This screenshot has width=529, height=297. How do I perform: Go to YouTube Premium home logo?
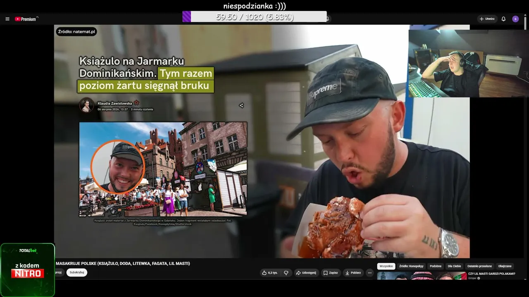tap(26, 19)
